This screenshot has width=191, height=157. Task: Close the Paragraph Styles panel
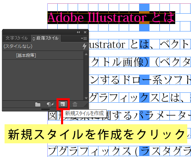tap(85, 32)
